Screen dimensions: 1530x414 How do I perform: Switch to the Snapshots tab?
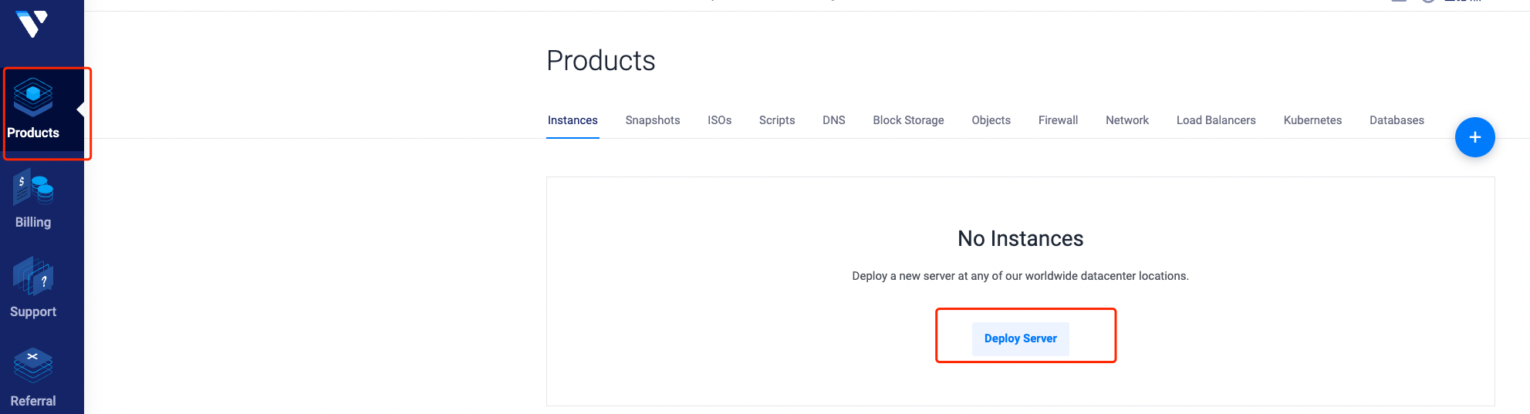click(x=652, y=120)
